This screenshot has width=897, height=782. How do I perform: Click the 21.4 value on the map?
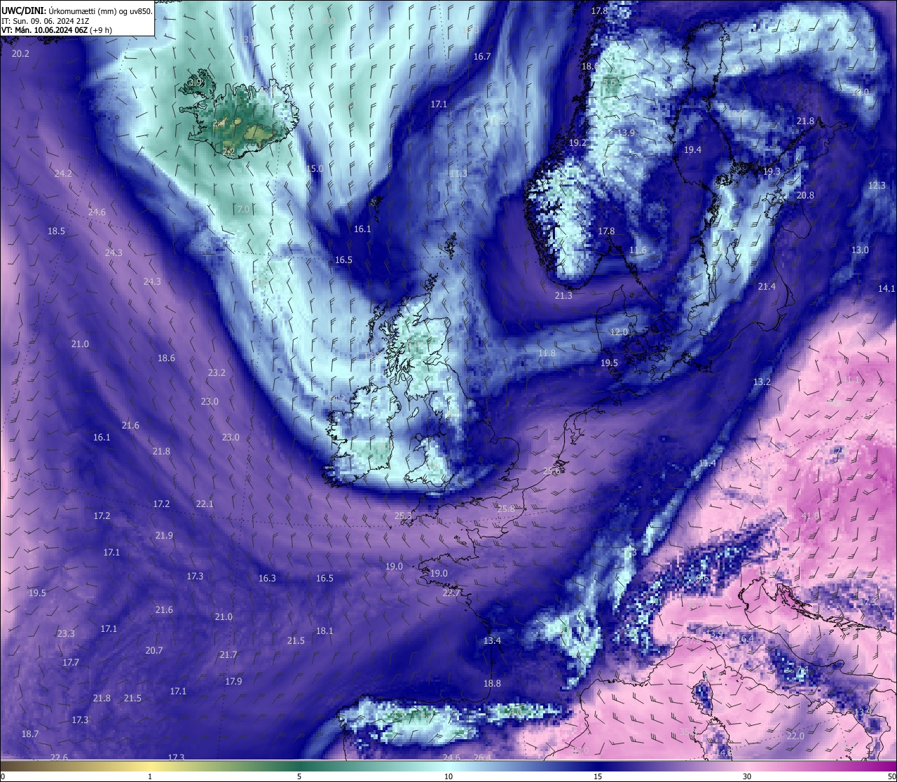click(767, 286)
